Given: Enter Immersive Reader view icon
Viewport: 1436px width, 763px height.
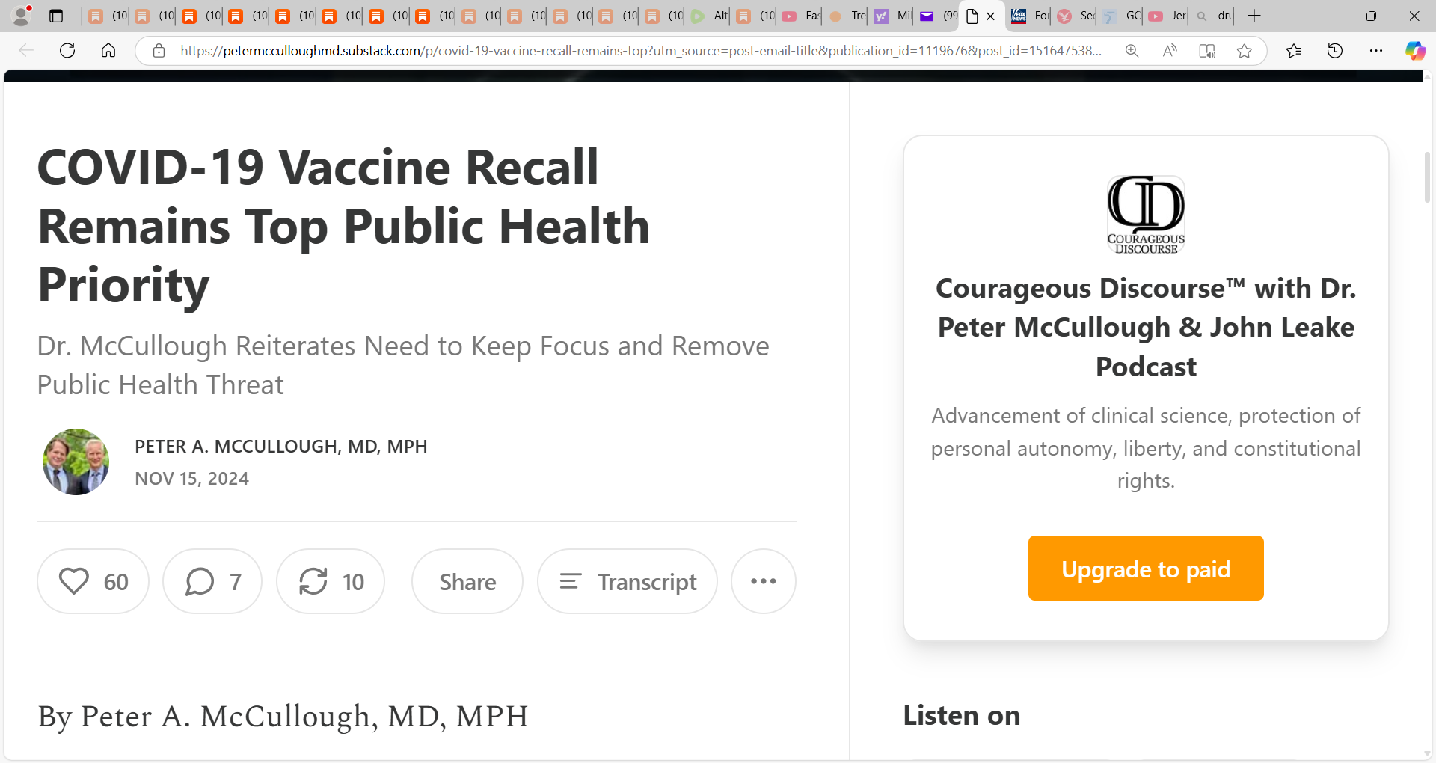Looking at the screenshot, I should tap(1206, 51).
